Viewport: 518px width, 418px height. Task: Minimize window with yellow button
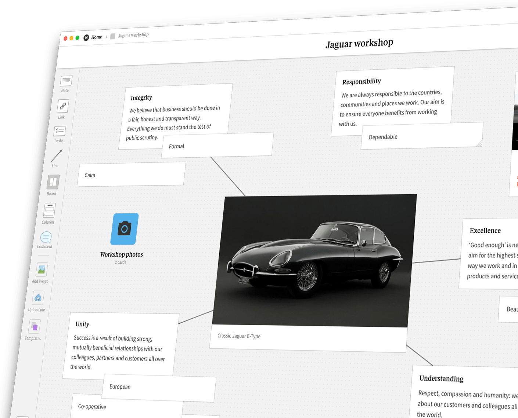coord(71,38)
